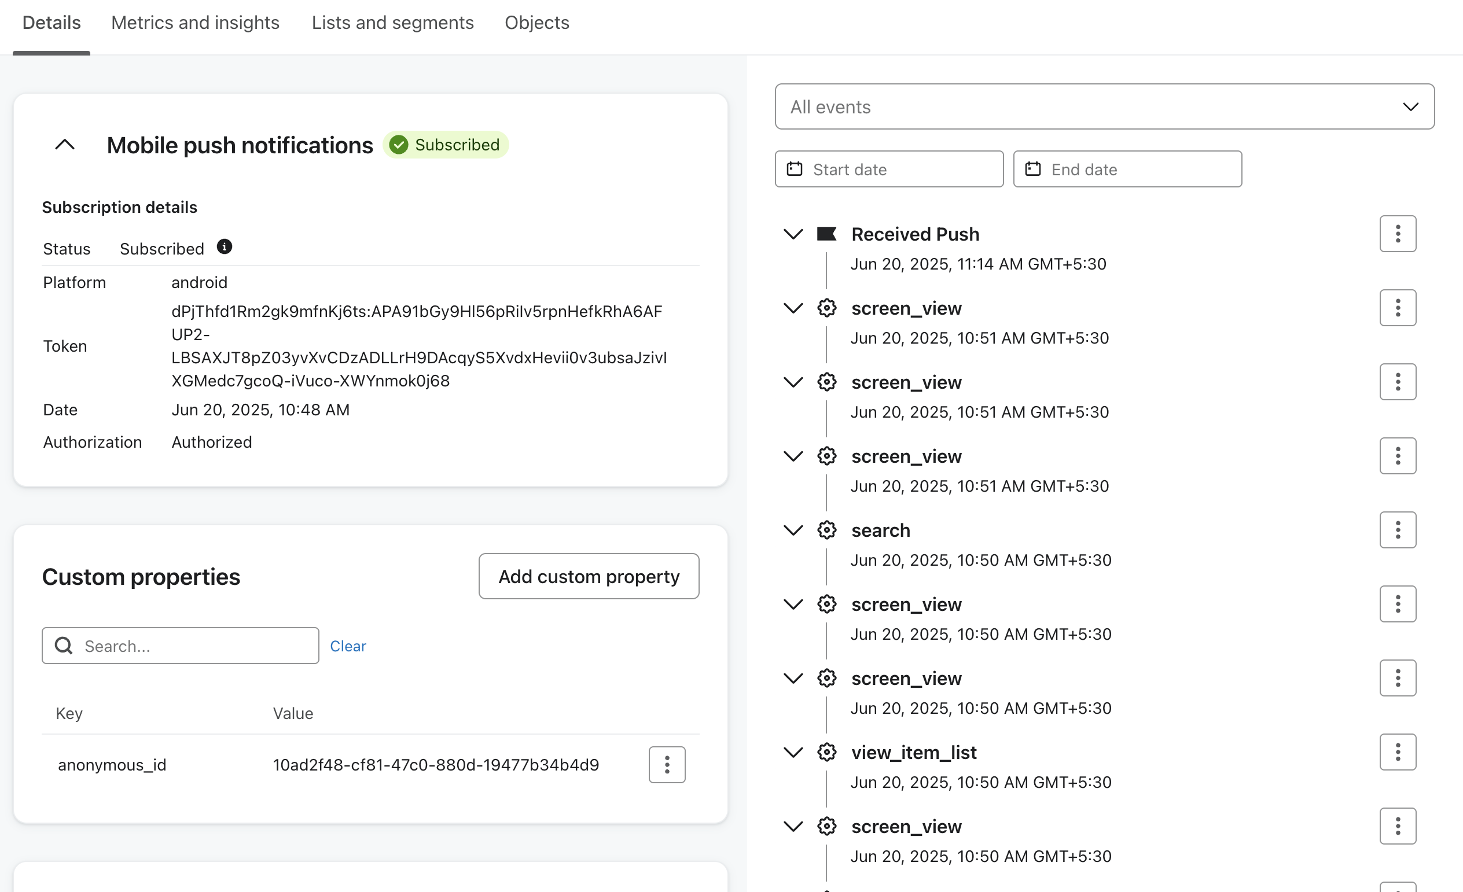This screenshot has height=892, width=1463.
Task: Click the Value column header
Action: [293, 713]
